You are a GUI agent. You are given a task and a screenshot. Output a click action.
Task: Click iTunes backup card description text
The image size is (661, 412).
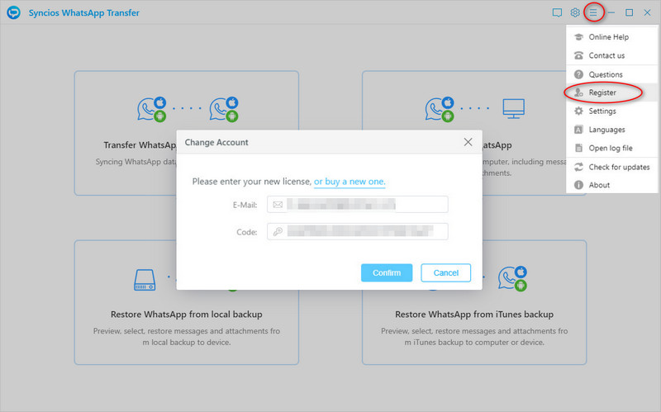click(x=474, y=337)
